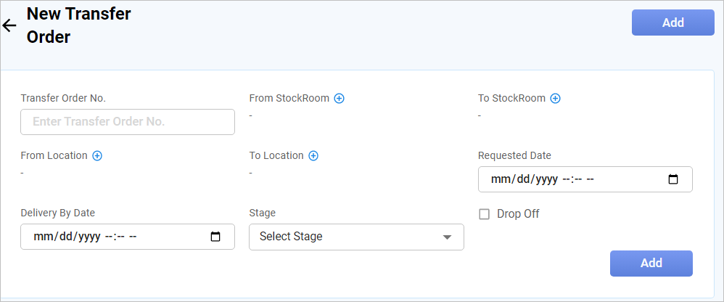
Task: Click the Drop Off label text
Action: (518, 214)
